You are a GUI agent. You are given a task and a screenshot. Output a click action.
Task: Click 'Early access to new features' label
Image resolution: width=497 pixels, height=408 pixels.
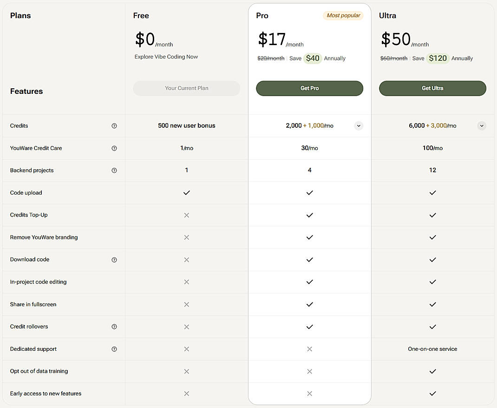click(46, 394)
